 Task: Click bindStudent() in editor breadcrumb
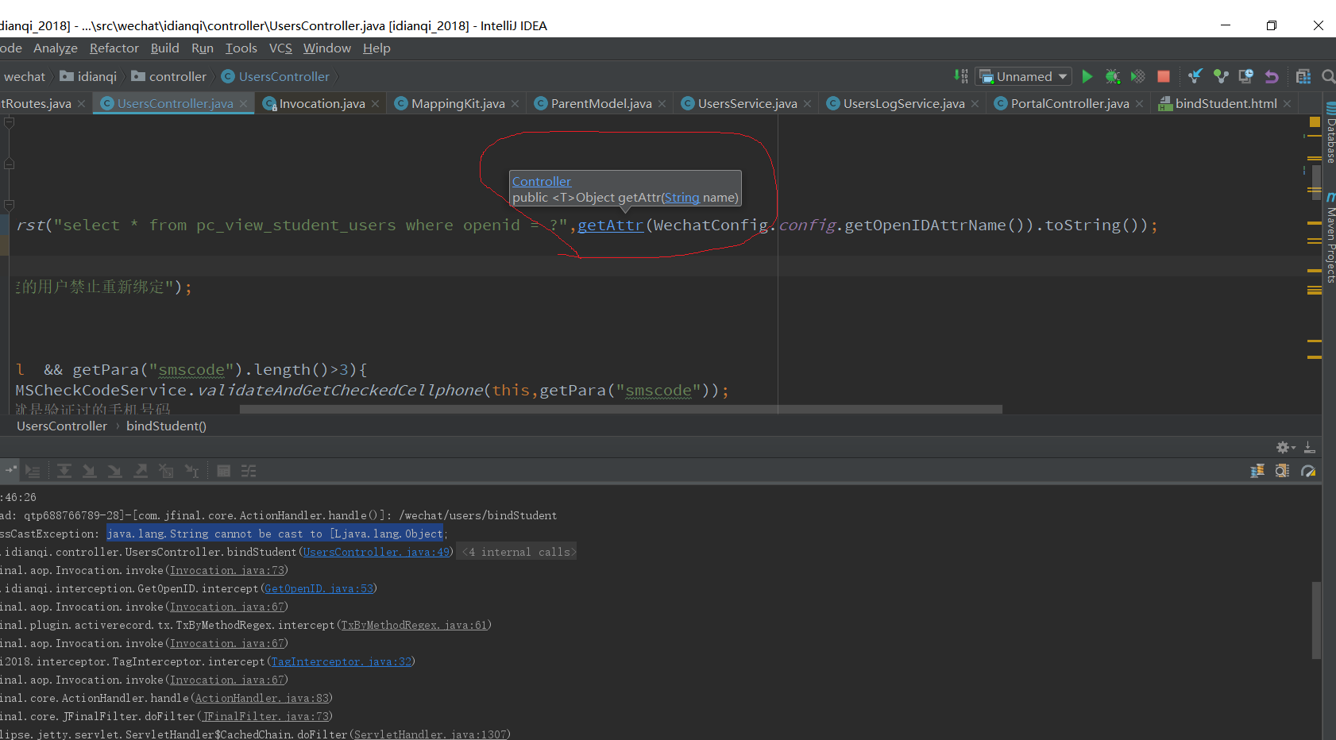[166, 426]
